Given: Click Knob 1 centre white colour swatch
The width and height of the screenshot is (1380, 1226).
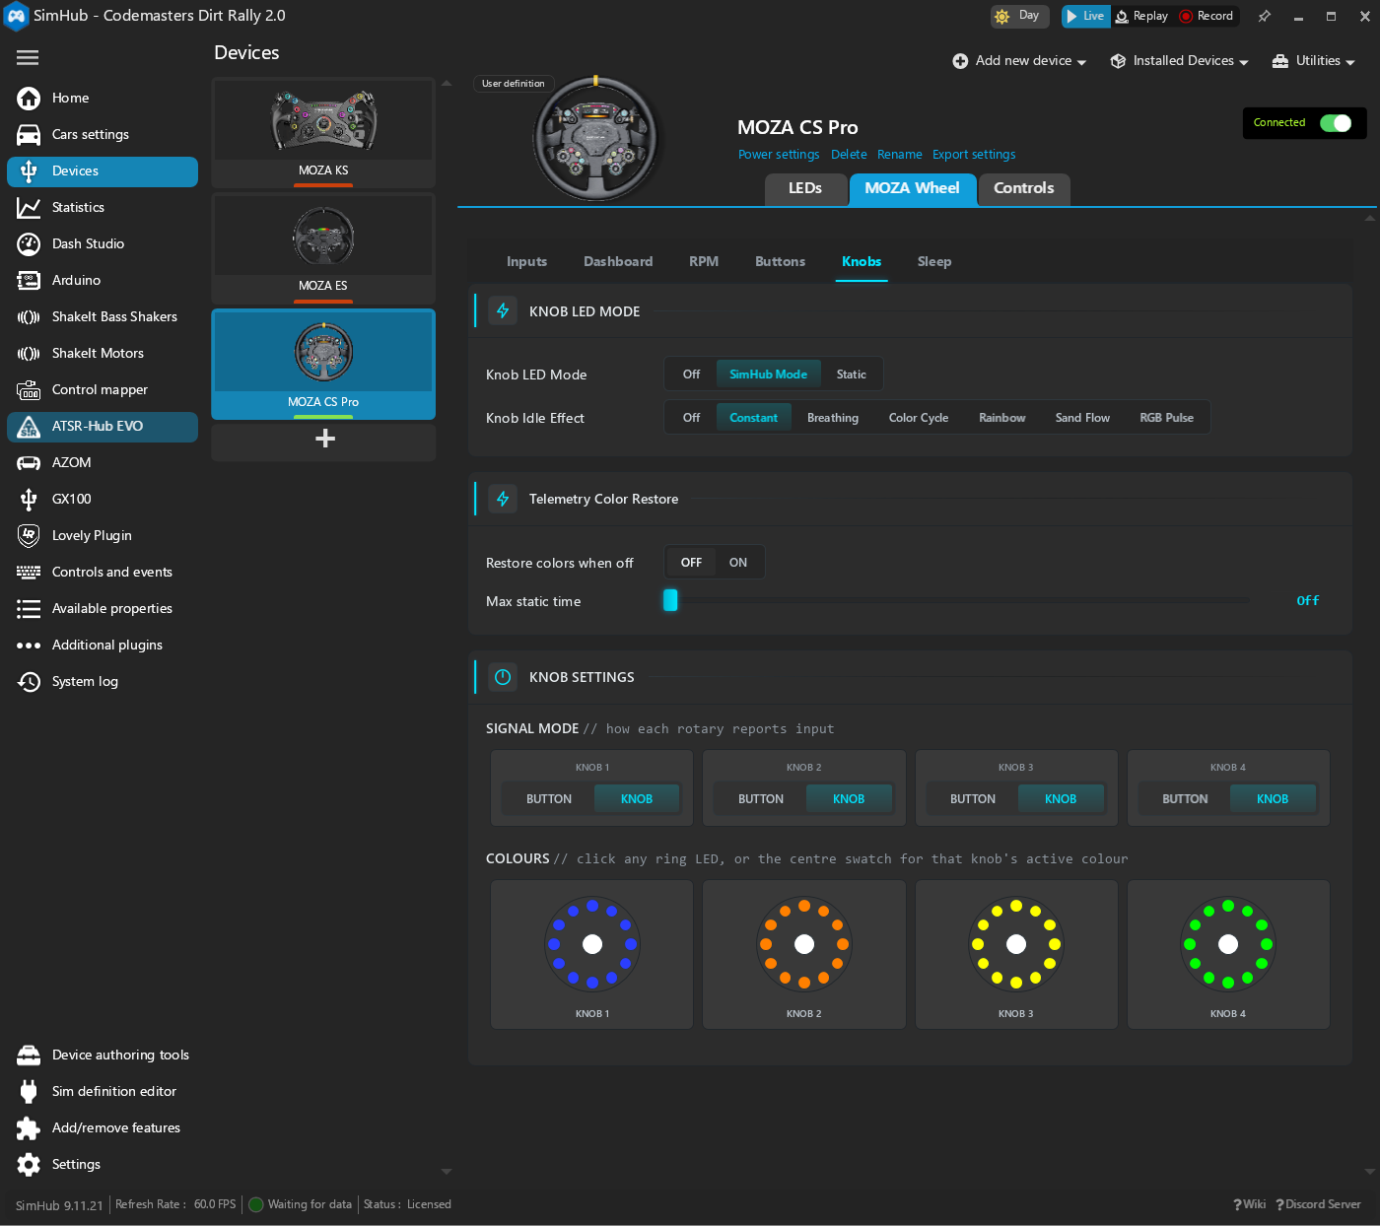Looking at the screenshot, I should 592,944.
